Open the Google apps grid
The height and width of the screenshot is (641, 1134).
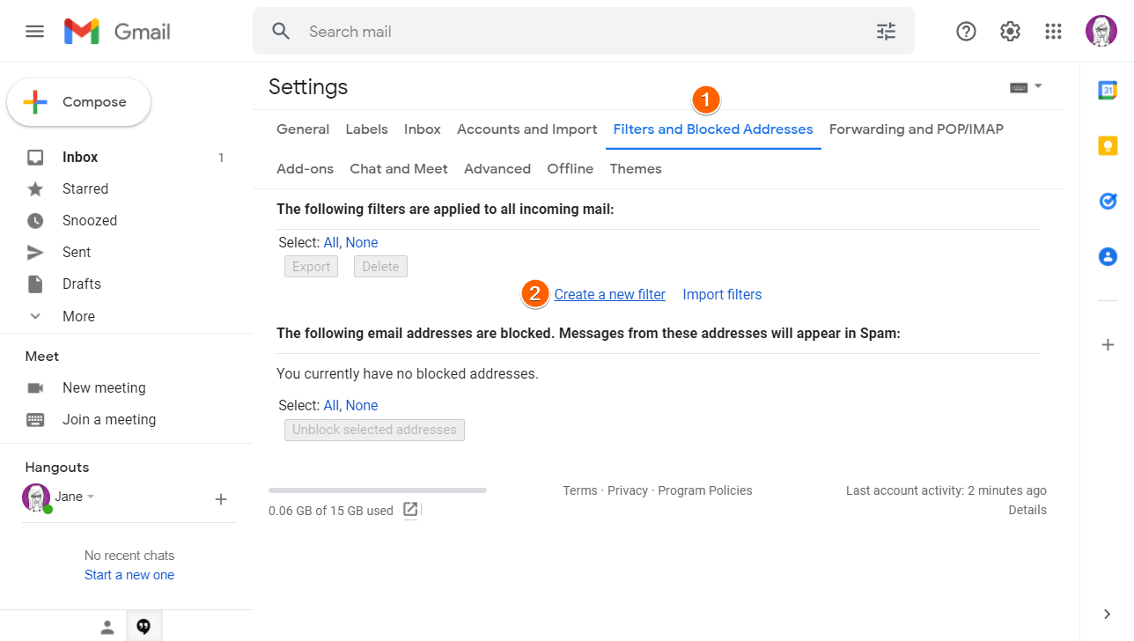(x=1053, y=32)
